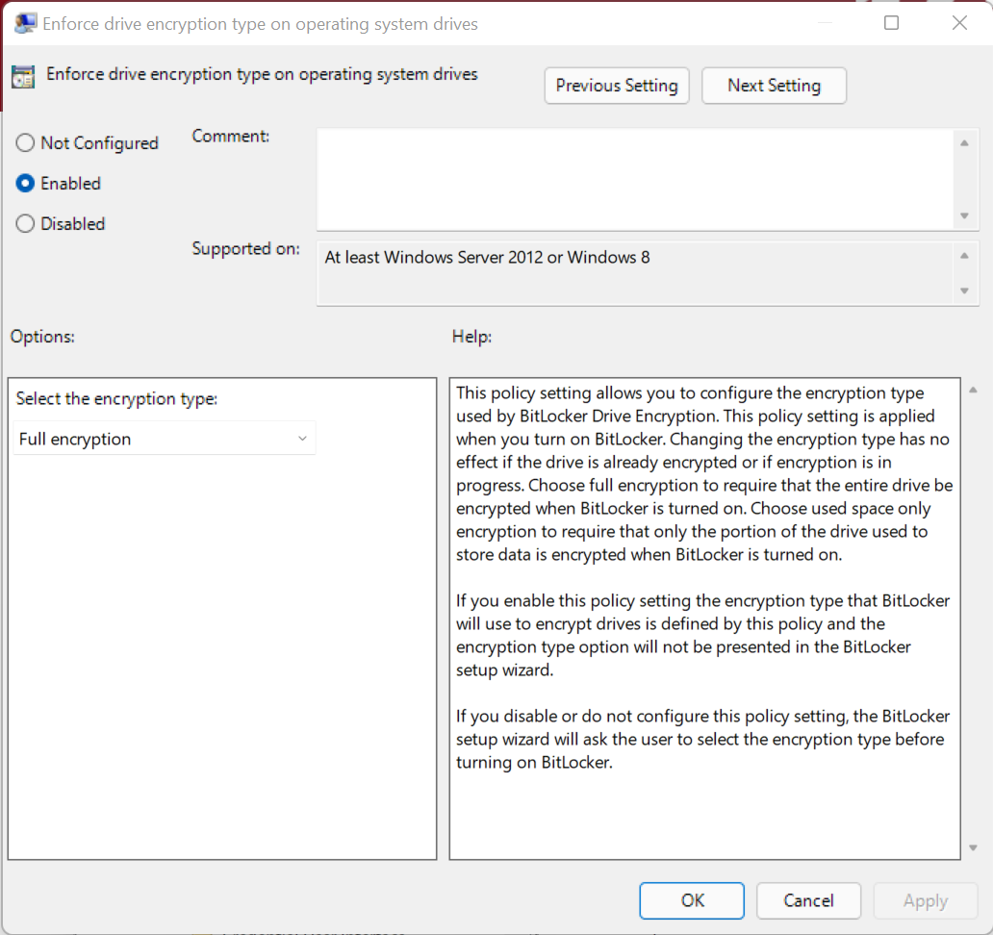Screen dimensions: 993x935
Task: Select the Not Configured radio button
Action: tap(24, 142)
